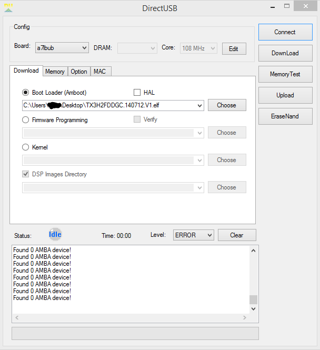The height and width of the screenshot is (350, 320).
Task: Clear the log with the Clear button
Action: click(237, 235)
